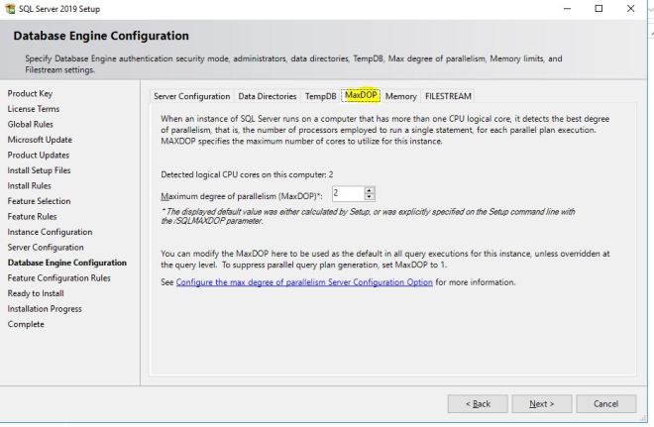654x427 pixels.
Task: Cancel the SQL Server setup
Action: 605,403
